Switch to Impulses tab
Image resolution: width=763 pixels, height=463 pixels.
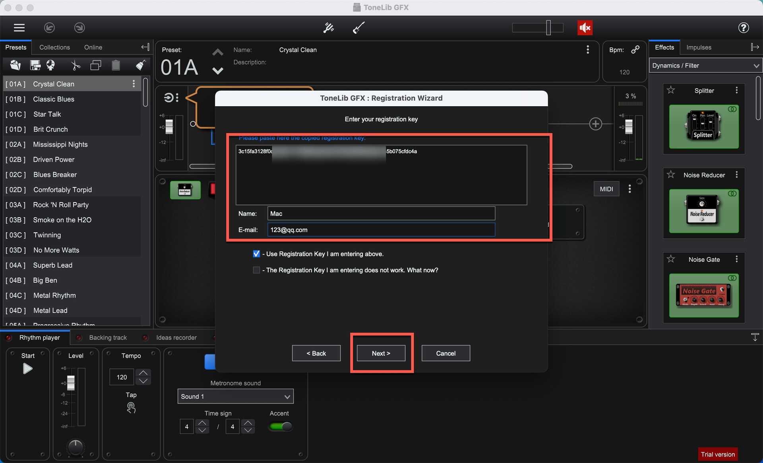(699, 47)
